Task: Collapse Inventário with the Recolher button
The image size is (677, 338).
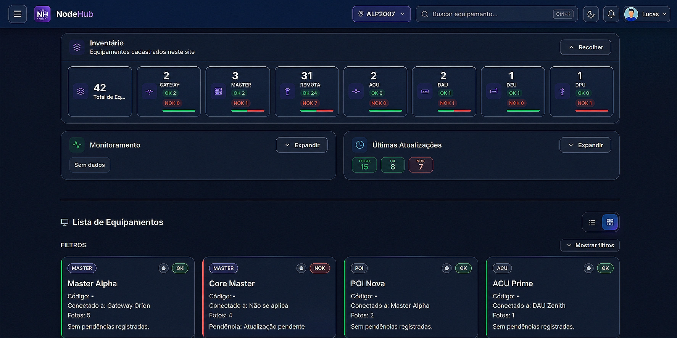Action: click(585, 47)
